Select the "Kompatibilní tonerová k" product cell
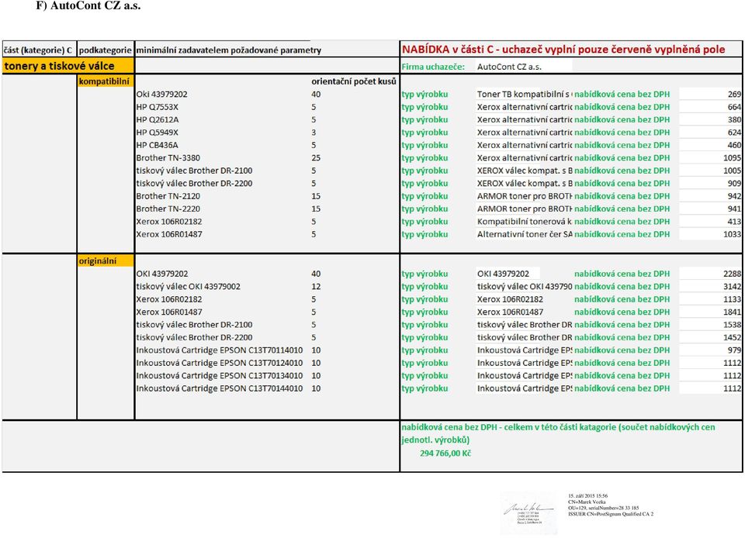 pyautogui.click(x=525, y=222)
